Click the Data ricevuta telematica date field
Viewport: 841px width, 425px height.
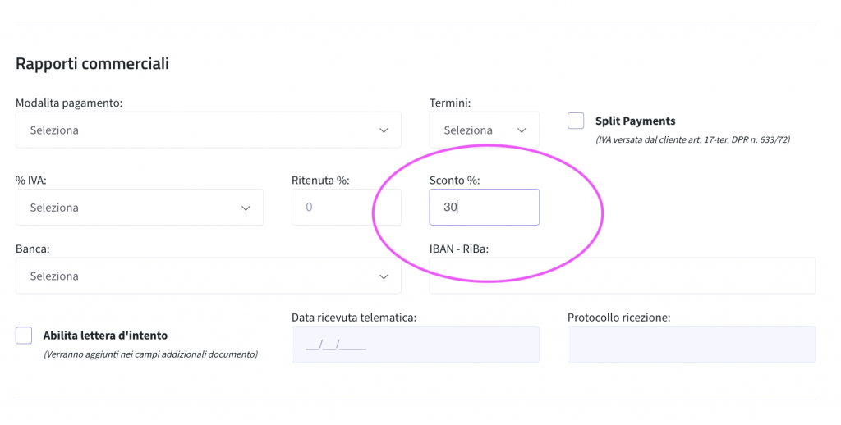pos(415,345)
